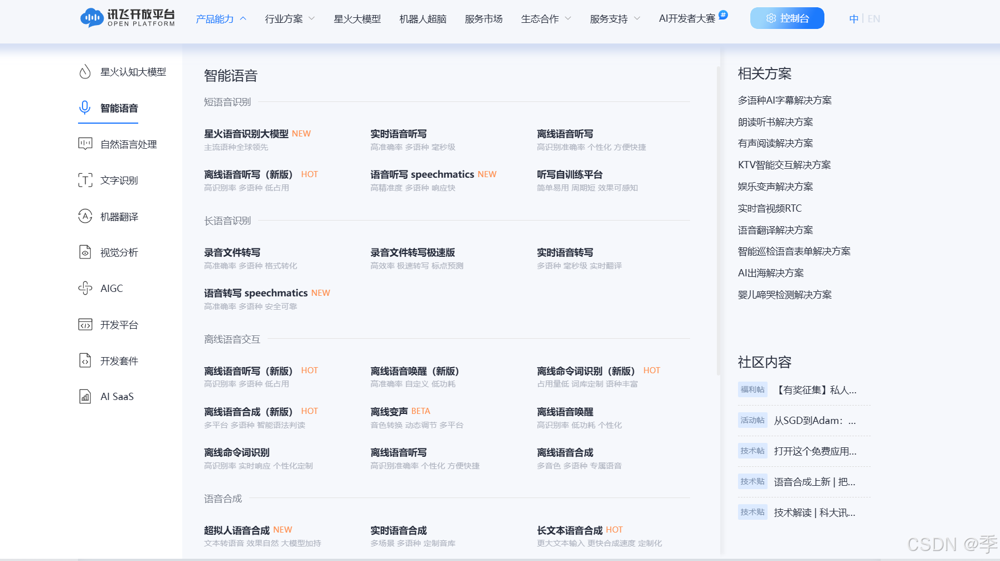
Task: Open 实时音视频RTC
Action: pos(770,208)
